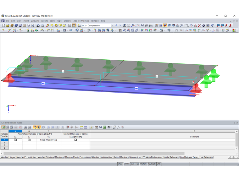Switch to the Member Hinges tab

[x=8, y=157]
